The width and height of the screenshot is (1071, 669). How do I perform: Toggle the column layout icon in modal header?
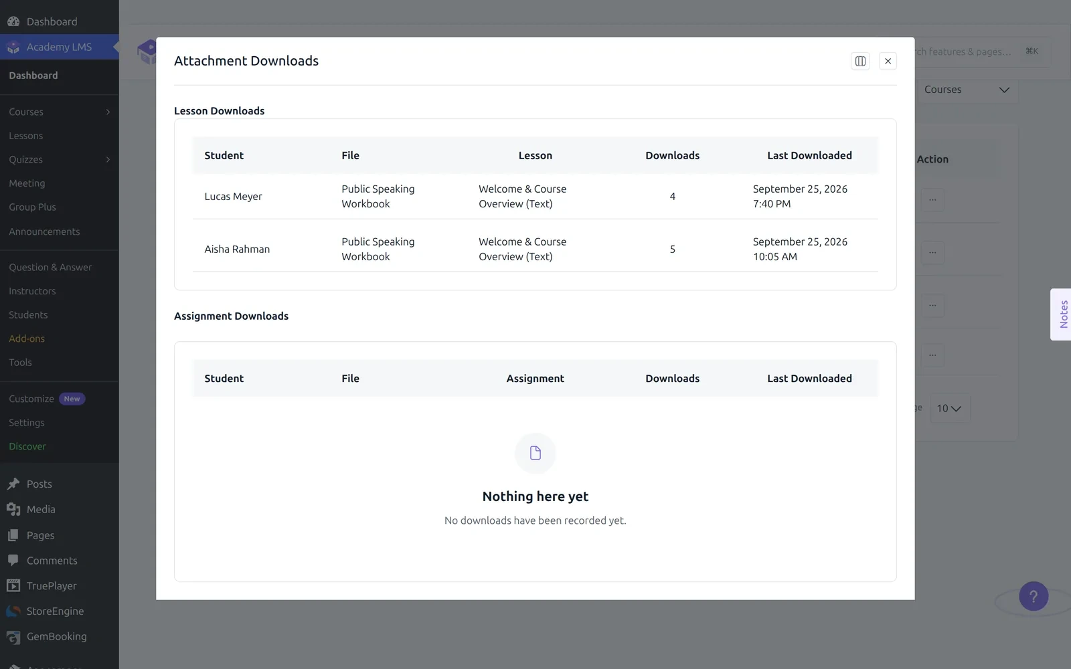[x=860, y=61]
